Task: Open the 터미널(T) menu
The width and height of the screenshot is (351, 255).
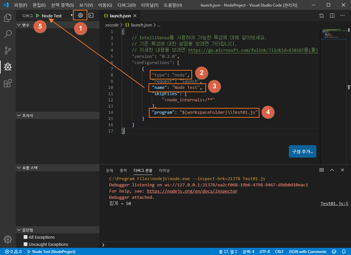Action: pos(150,5)
